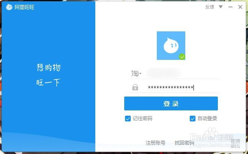Open the 注册账号 register link
This screenshot has width=248, height=154.
pyautogui.click(x=155, y=143)
